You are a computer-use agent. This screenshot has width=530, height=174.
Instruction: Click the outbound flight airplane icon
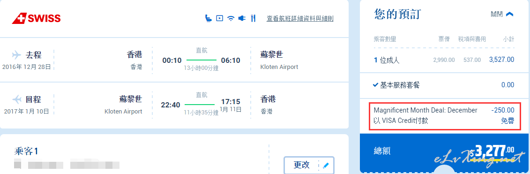click(16, 54)
